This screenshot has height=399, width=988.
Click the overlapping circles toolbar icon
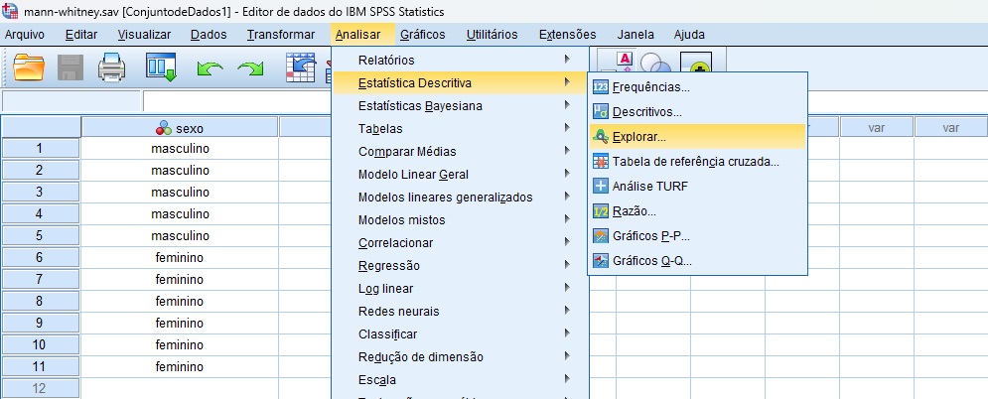(655, 63)
